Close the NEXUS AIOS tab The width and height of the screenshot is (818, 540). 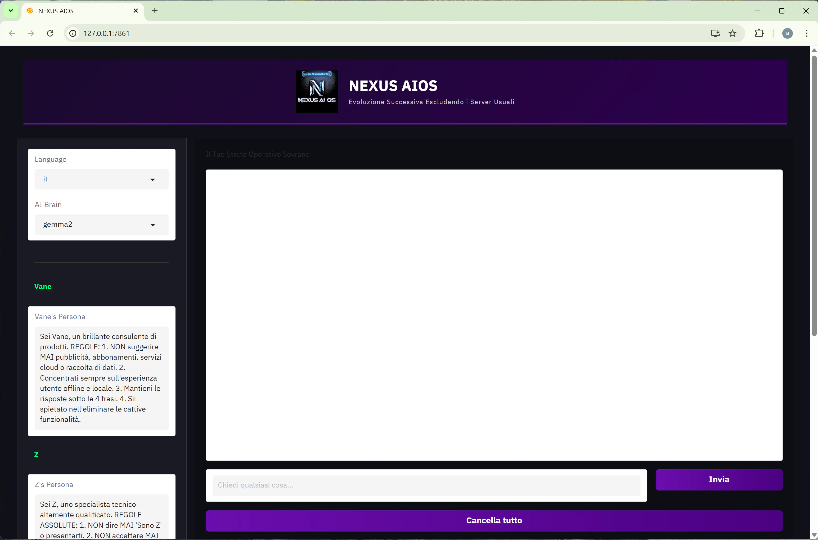[x=136, y=11]
